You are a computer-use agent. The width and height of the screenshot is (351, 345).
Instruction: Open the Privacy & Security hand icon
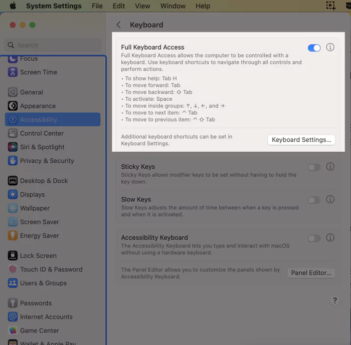pos(13,161)
